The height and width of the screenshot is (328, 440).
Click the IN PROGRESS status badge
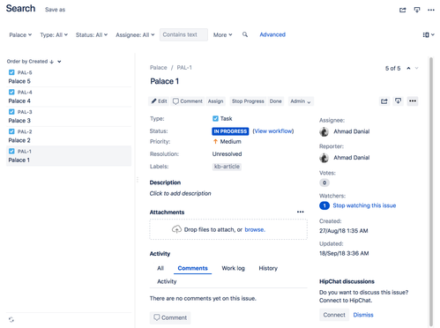(x=230, y=131)
